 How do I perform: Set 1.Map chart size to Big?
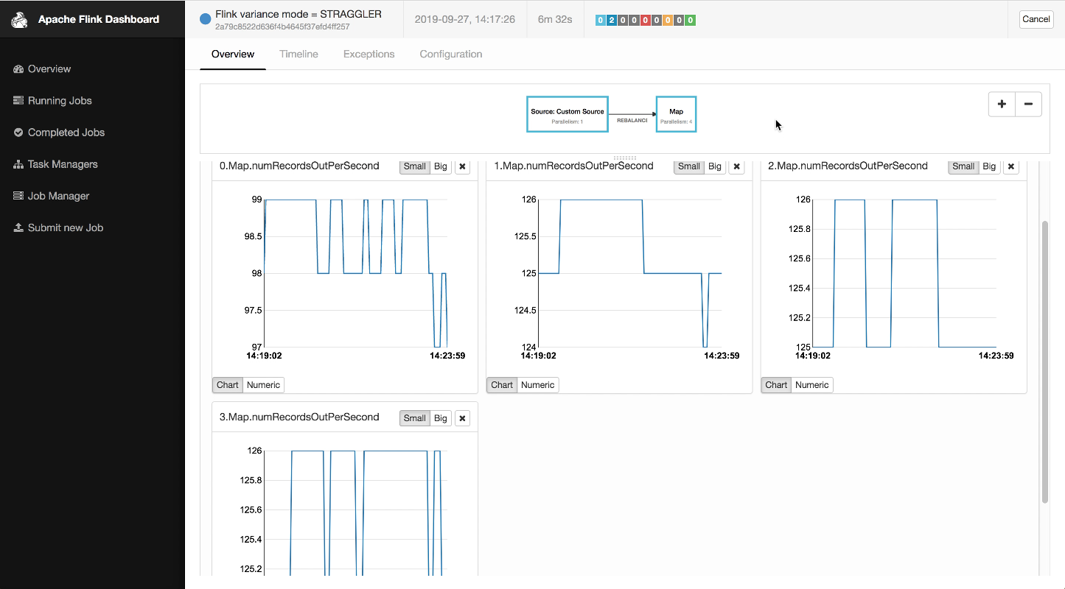tap(715, 166)
